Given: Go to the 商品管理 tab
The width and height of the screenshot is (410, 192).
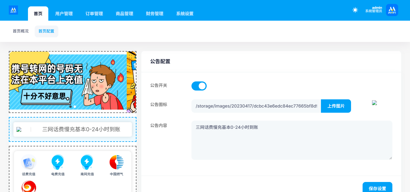Looking at the screenshot, I should (x=125, y=14).
